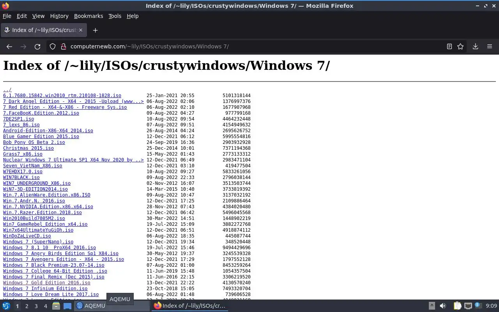Focus the URL address bar

click(x=249, y=46)
